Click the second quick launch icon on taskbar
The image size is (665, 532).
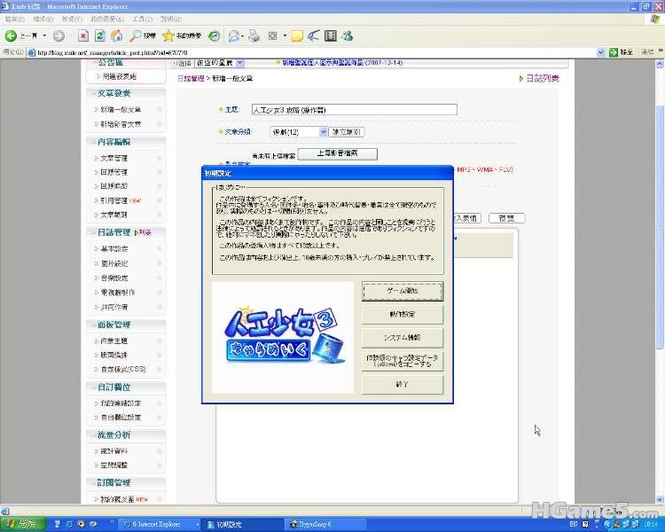[x=69, y=524]
